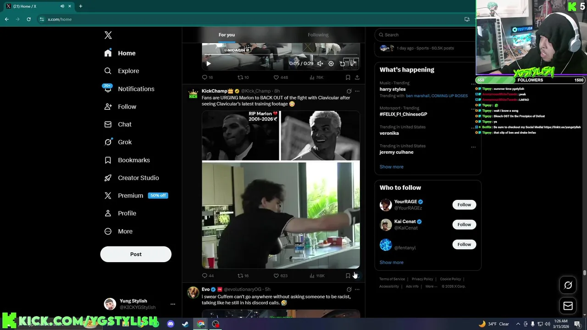Open the veronika trending topic
The image size is (587, 330).
coord(389,133)
